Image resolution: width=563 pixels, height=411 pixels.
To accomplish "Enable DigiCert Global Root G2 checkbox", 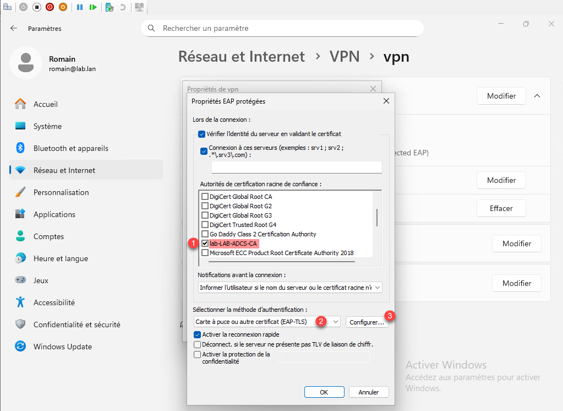I will (205, 206).
